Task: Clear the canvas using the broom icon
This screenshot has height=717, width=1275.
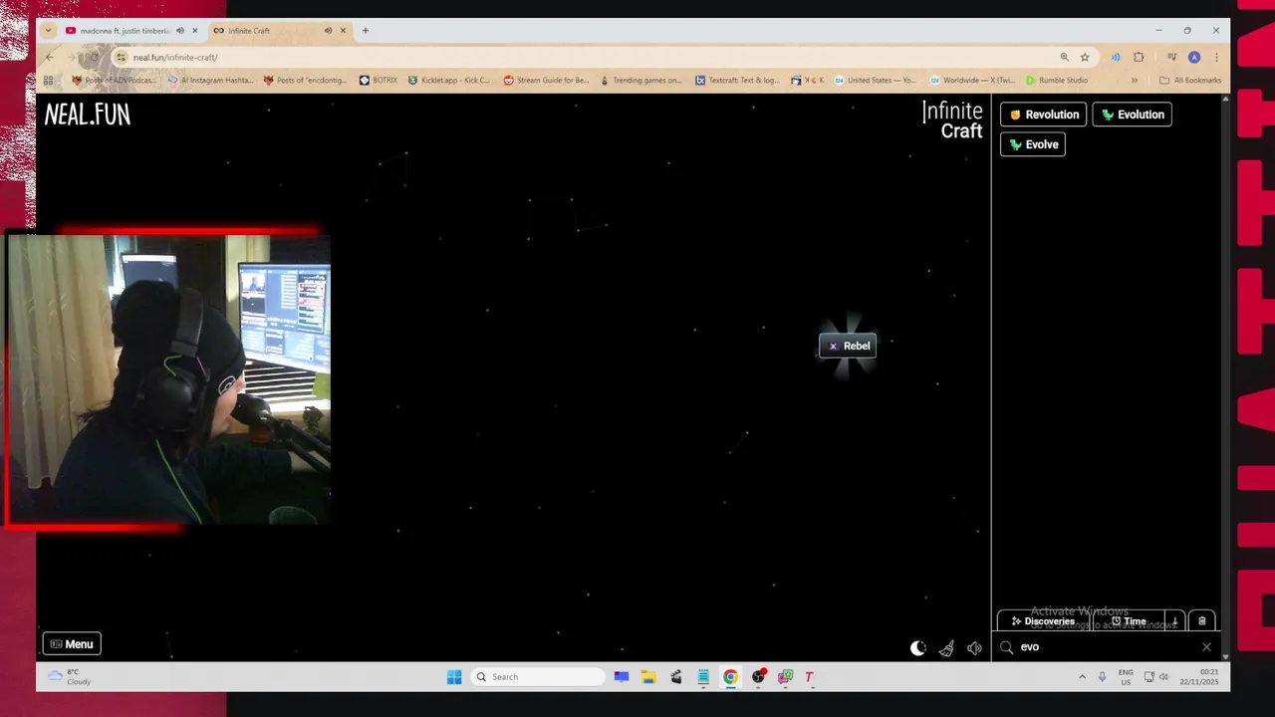Action: pos(946,648)
